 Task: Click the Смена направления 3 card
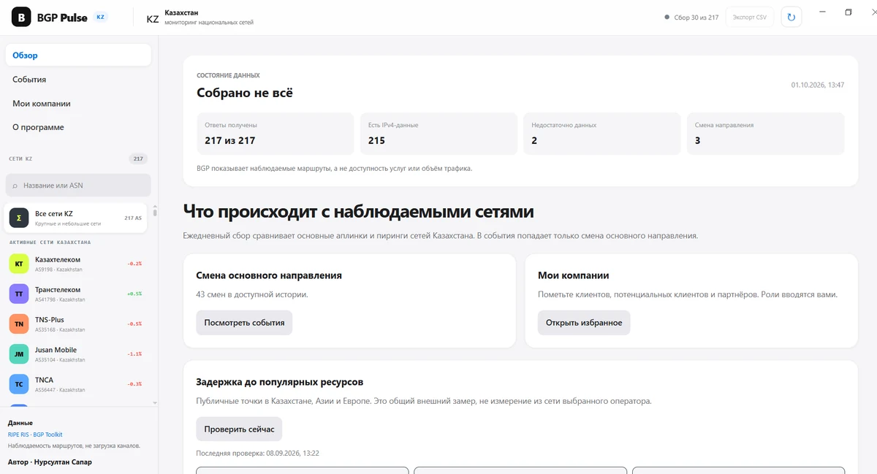coord(766,134)
